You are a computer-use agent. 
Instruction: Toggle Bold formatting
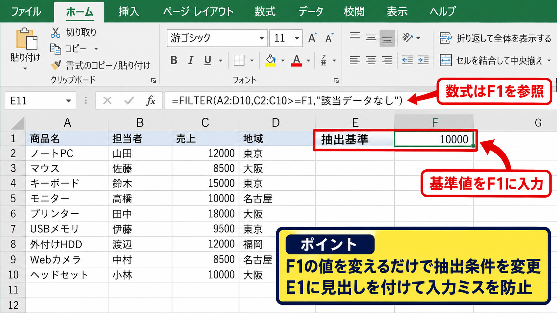(x=174, y=60)
